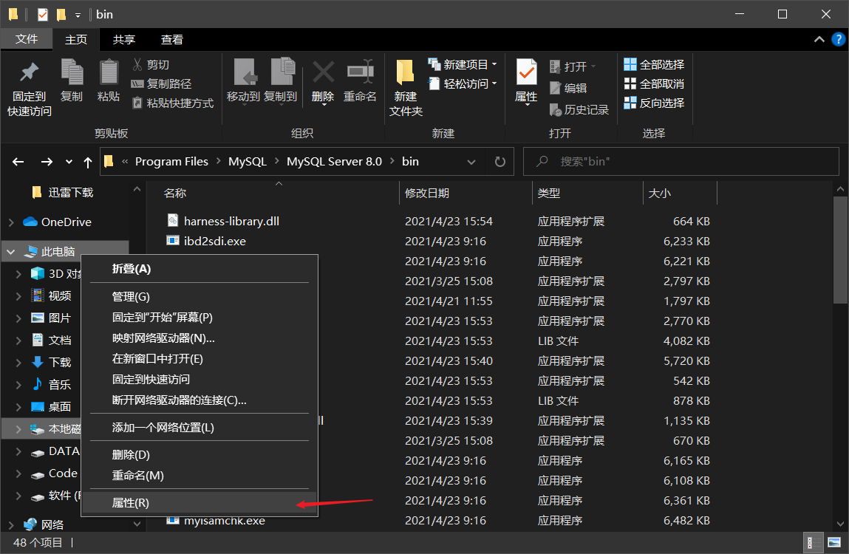Choose Open in new window (在新窗口中打开)

[200, 358]
